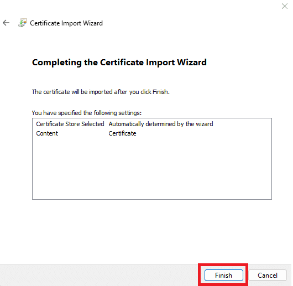Click empty area inside the settings list box

151,168
